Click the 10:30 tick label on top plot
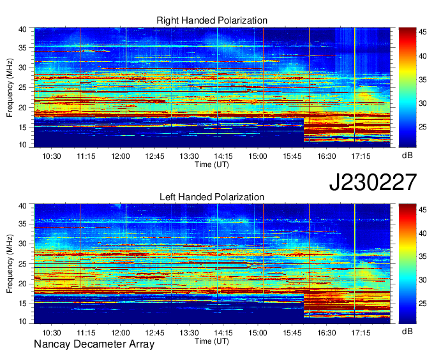This screenshot has width=434, height=352. coord(52,156)
